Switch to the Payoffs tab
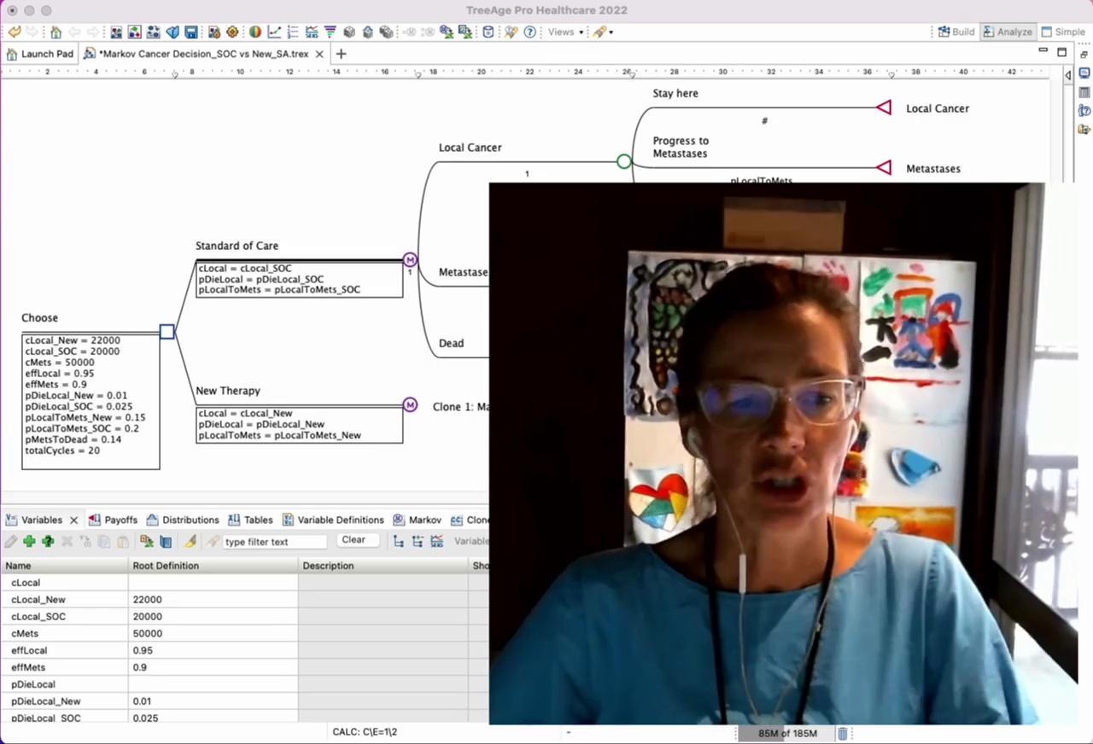The width and height of the screenshot is (1093, 744). (x=113, y=520)
